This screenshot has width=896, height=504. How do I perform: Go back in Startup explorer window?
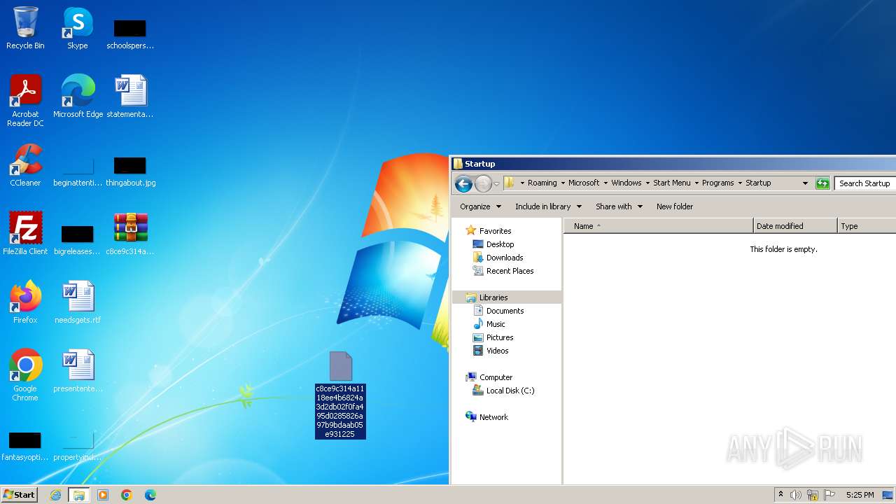point(463,183)
